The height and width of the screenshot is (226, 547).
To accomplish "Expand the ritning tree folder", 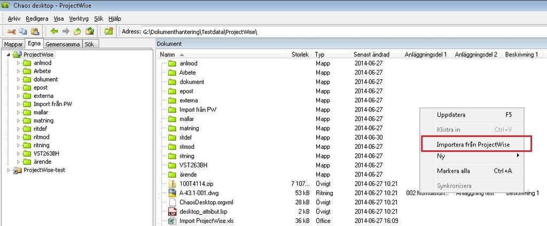I will point(19,145).
